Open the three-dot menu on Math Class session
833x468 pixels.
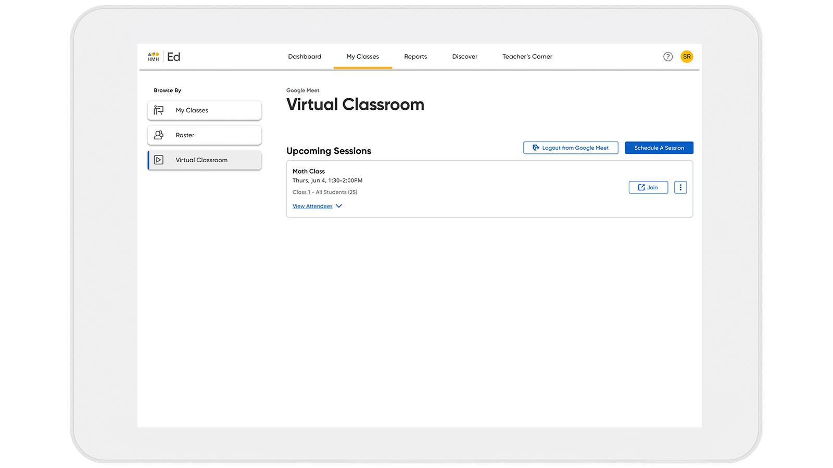(x=680, y=187)
